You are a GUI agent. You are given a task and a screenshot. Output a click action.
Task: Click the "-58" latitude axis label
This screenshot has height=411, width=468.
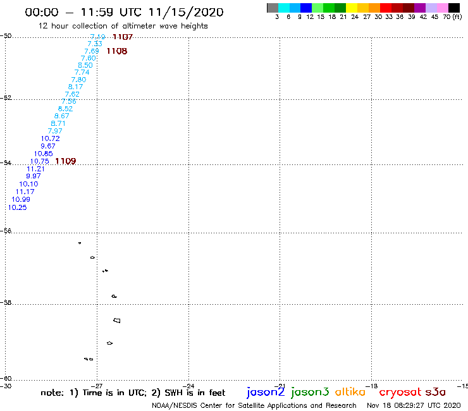tap(6, 303)
